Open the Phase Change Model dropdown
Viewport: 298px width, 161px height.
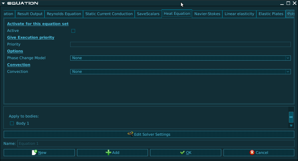tap(180, 58)
